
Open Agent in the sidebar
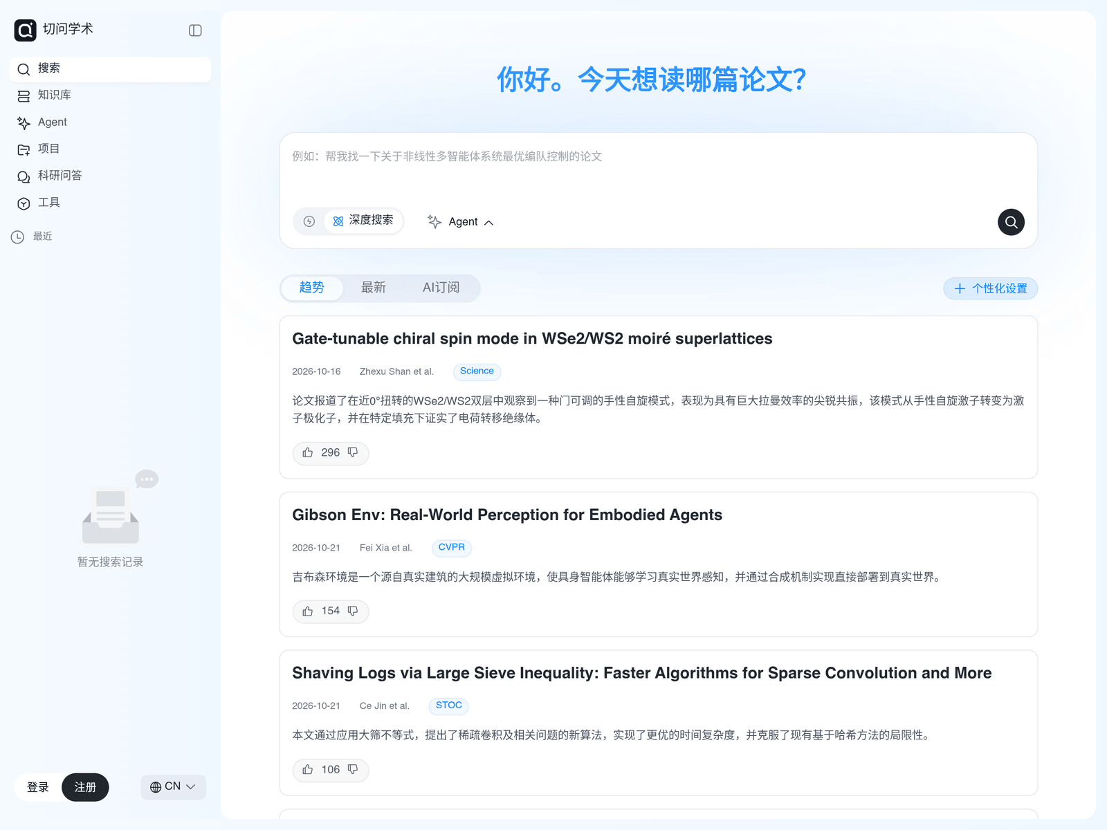tap(111, 122)
